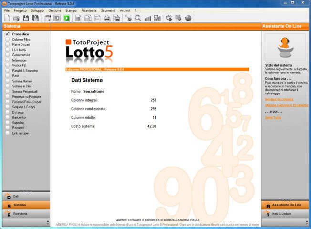Open the Link recuperi filter

pyautogui.click(x=21, y=133)
